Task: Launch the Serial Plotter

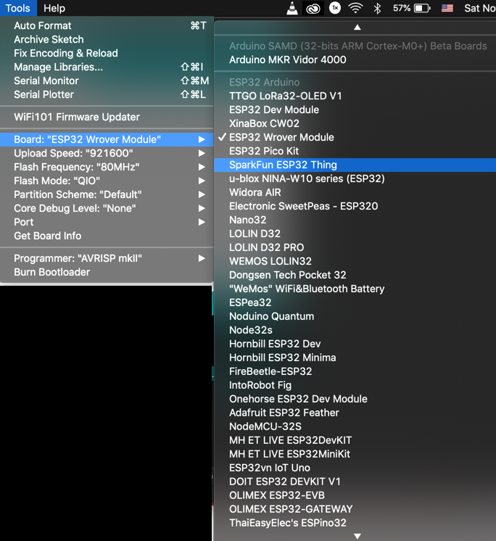Action: (x=107, y=94)
